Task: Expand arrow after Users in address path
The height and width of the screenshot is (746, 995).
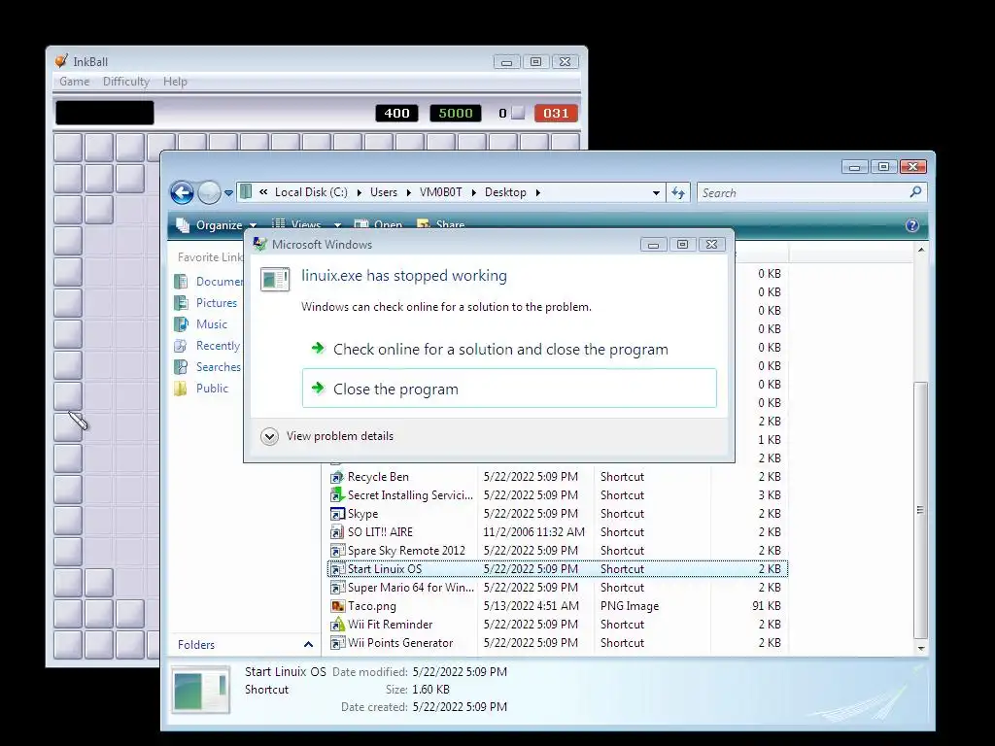Action: [x=409, y=192]
